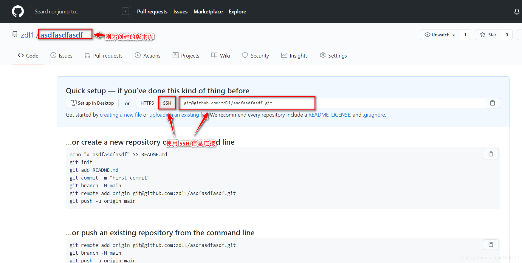Open the Security tab label

(x=260, y=55)
